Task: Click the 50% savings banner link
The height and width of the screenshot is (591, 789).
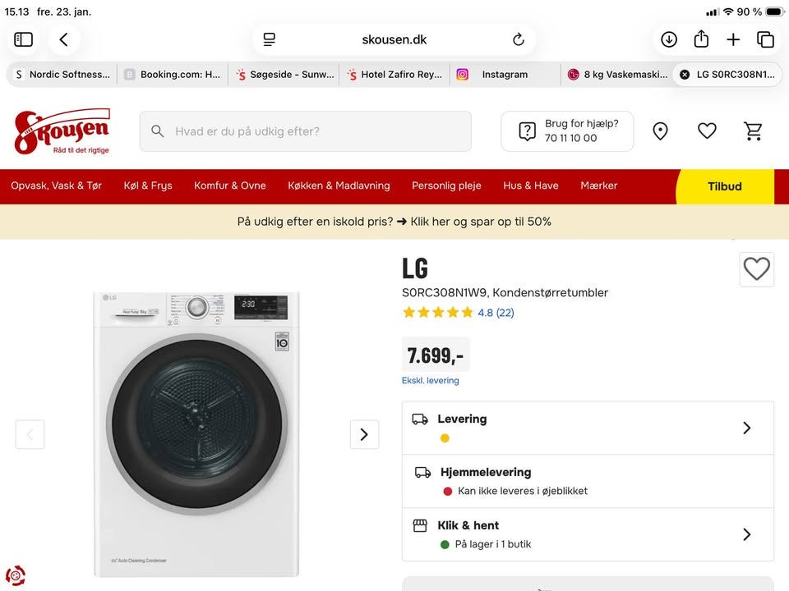Action: pyautogui.click(x=394, y=222)
